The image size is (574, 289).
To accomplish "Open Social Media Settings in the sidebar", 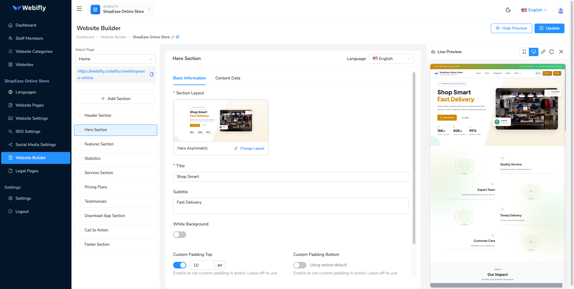I will tap(35, 144).
